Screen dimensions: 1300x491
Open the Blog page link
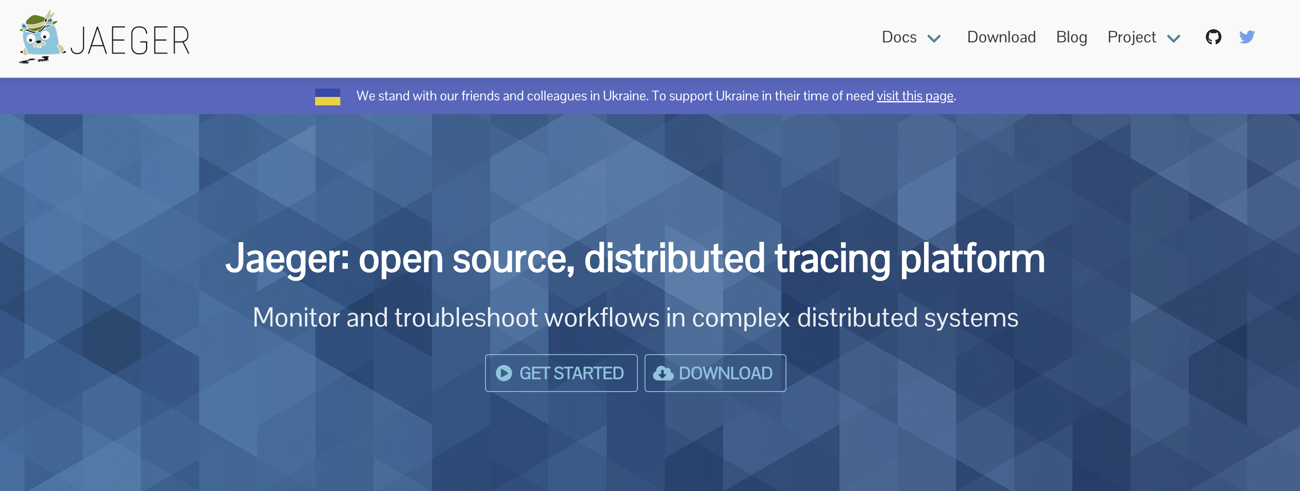click(x=1071, y=37)
